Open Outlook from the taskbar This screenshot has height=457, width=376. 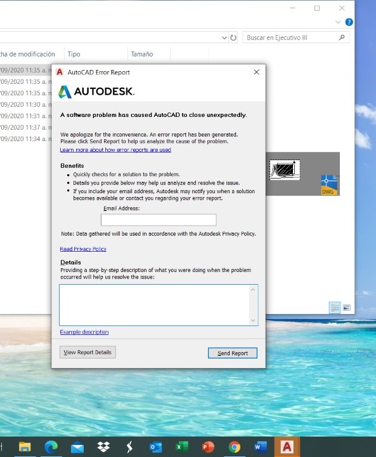(155, 447)
